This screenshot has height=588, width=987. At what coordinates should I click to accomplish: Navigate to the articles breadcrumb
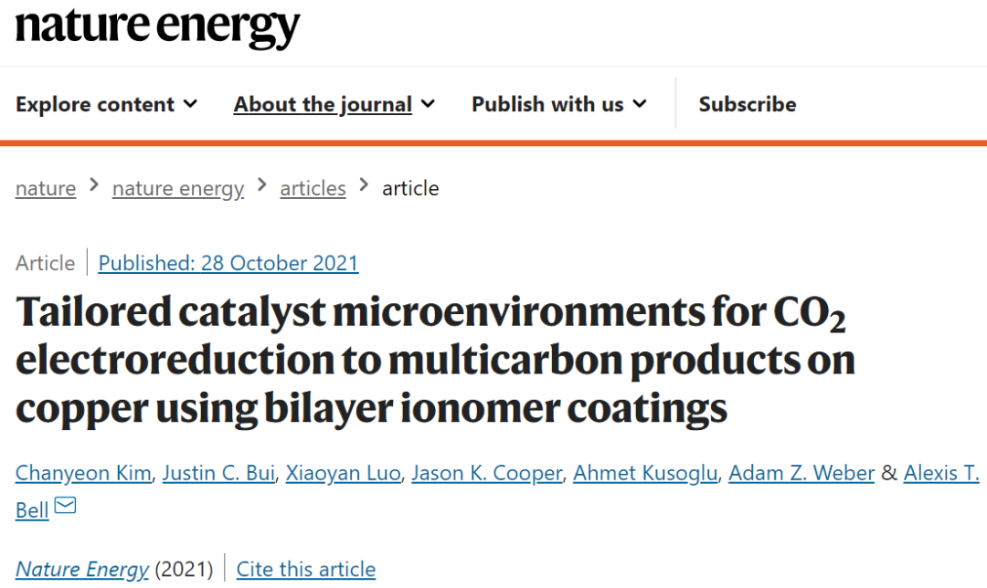[x=313, y=188]
